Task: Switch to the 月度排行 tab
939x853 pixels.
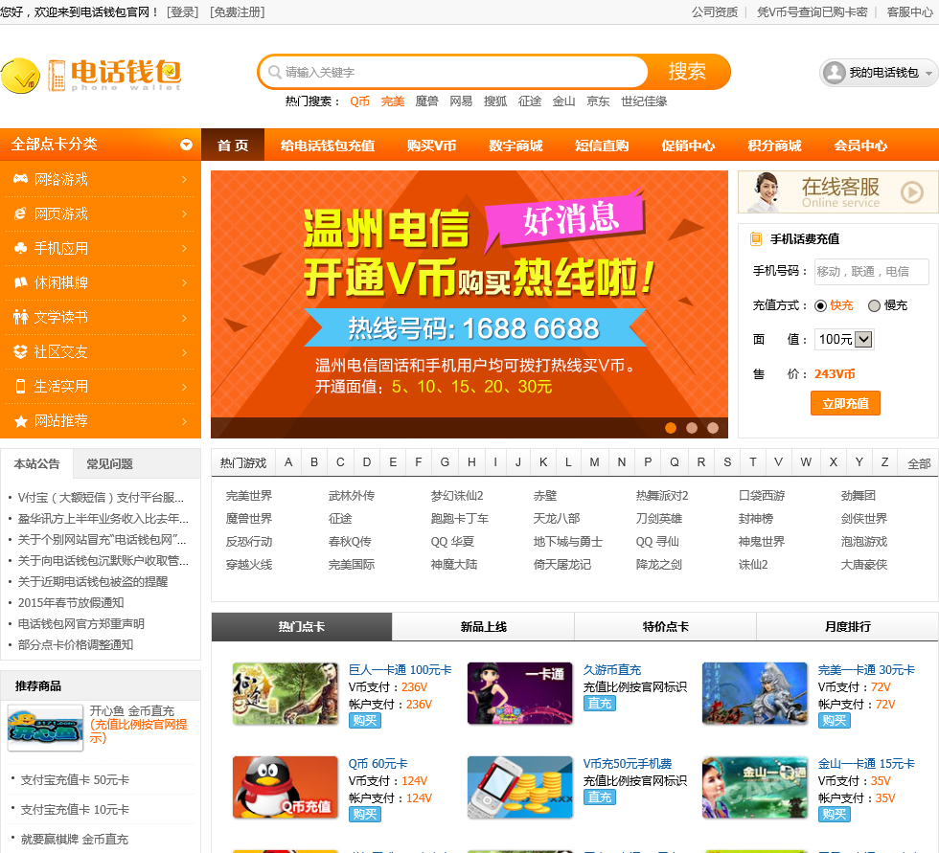Action: tap(847, 626)
